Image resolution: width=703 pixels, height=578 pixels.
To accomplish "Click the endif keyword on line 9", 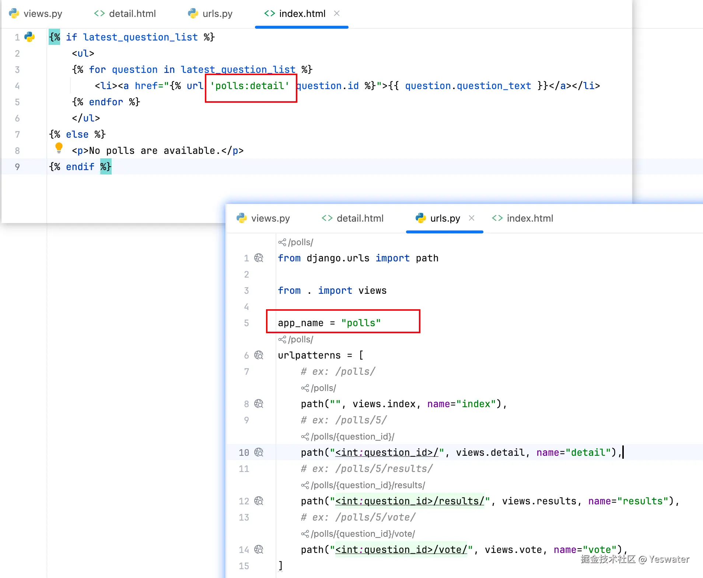I will click(80, 167).
